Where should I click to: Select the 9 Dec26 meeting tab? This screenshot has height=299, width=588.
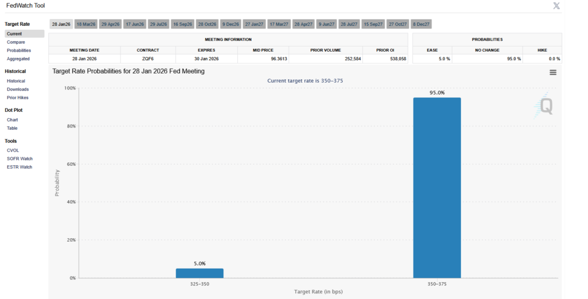tap(230, 24)
